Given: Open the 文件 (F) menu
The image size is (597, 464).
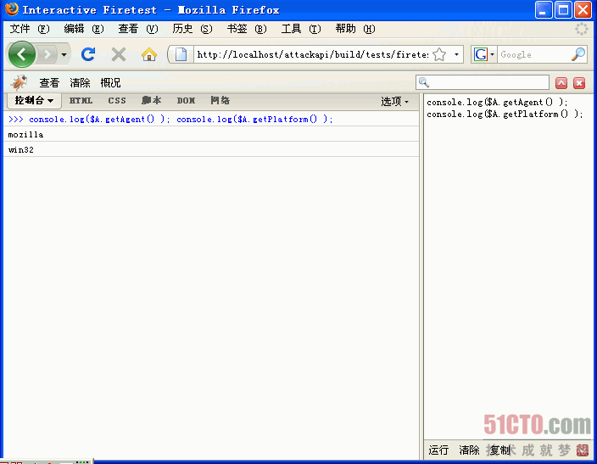Looking at the screenshot, I should coord(30,29).
